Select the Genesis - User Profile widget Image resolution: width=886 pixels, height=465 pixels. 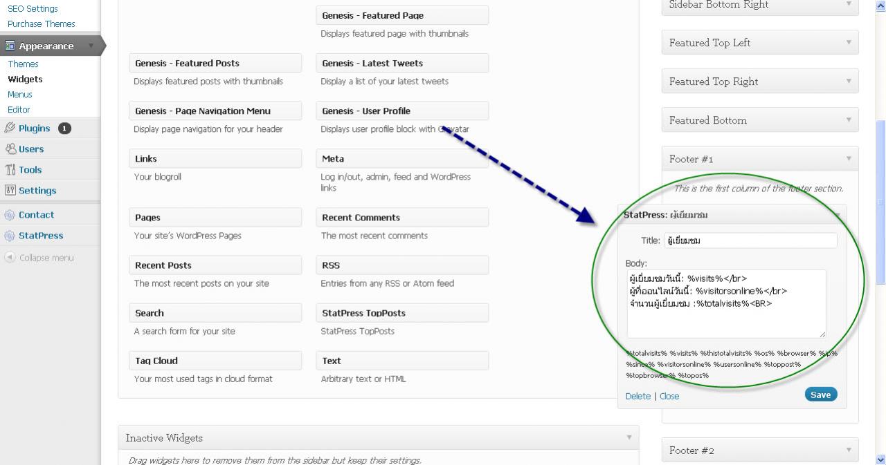(x=402, y=111)
